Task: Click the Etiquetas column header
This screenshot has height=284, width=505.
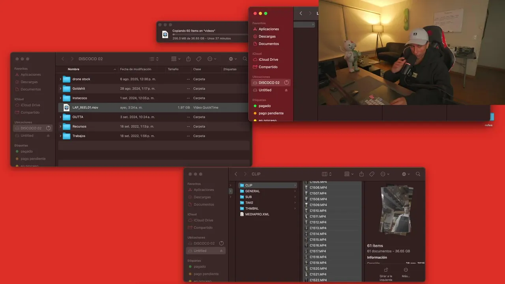Action: pyautogui.click(x=230, y=69)
